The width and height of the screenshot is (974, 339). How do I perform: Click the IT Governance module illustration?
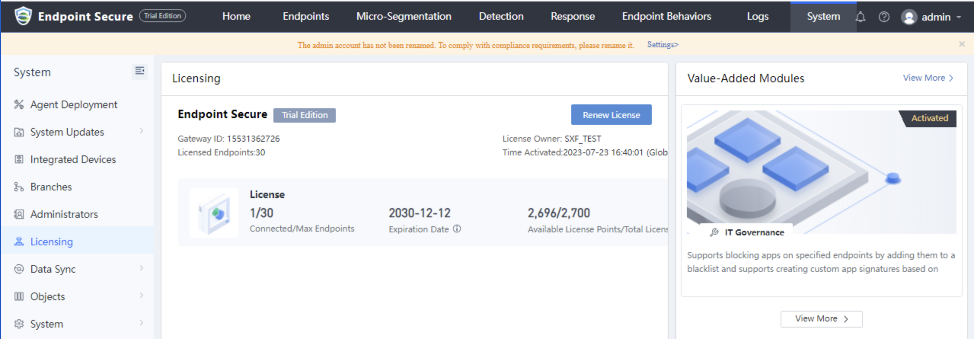coord(821,172)
